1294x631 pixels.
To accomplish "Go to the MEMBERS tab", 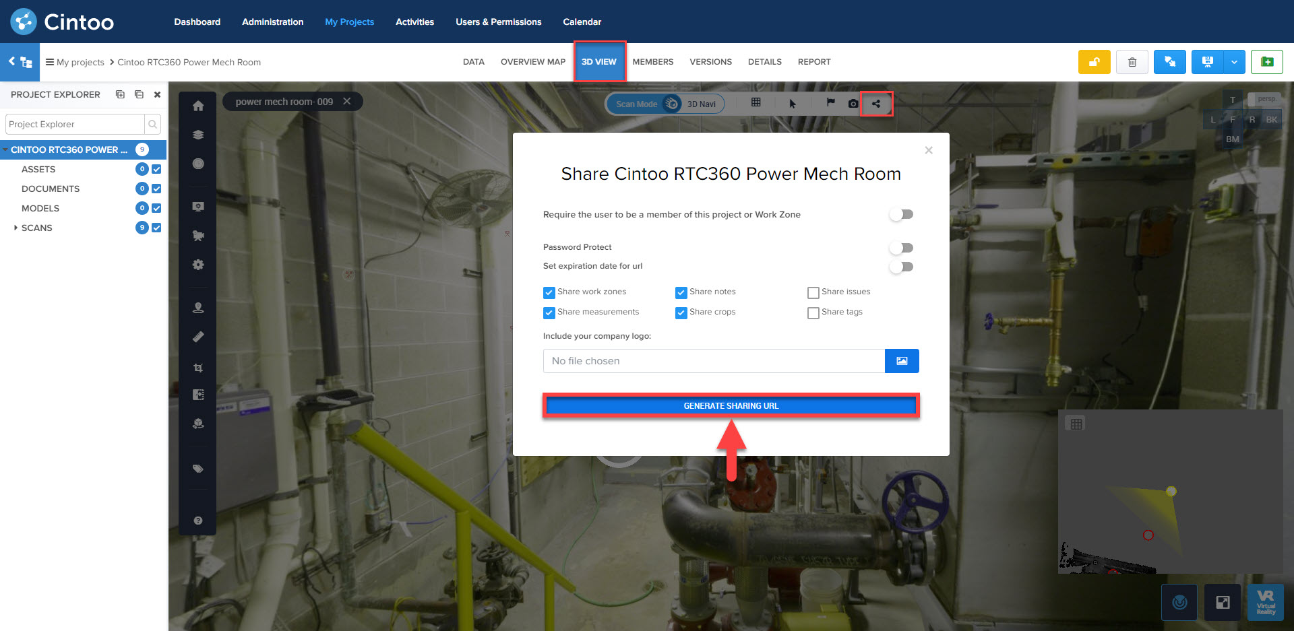I will (653, 62).
